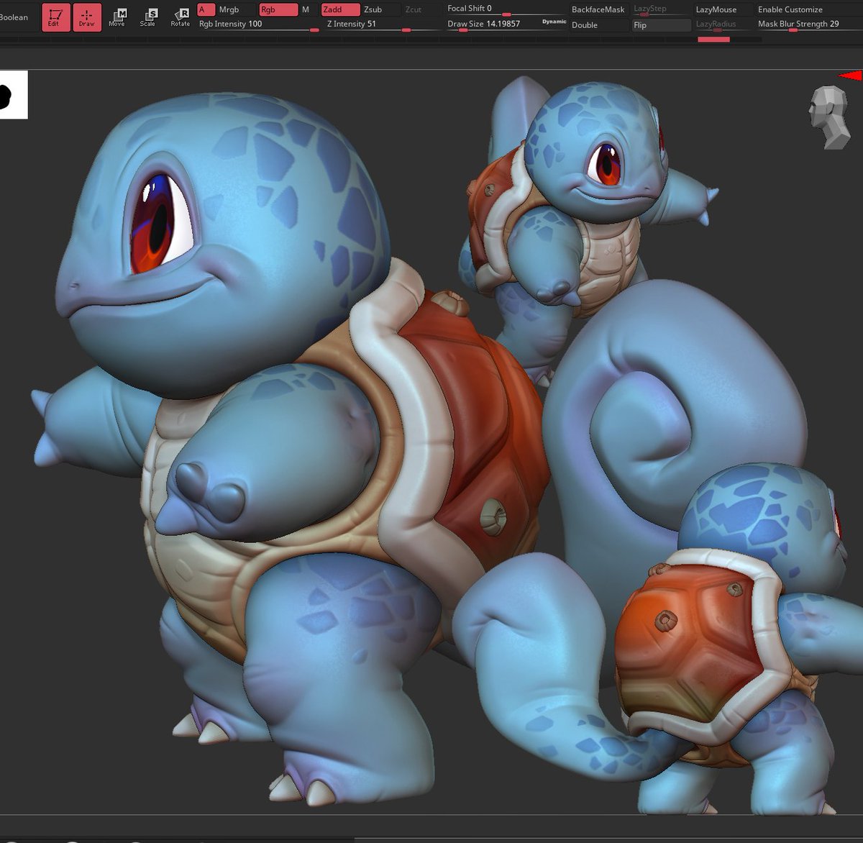Toggle Double sided display
Screen dimensions: 863x843
click(x=598, y=24)
